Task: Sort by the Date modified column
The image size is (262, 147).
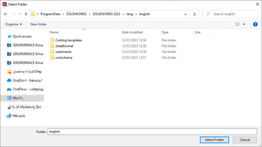Action: pyautogui.click(x=132, y=32)
